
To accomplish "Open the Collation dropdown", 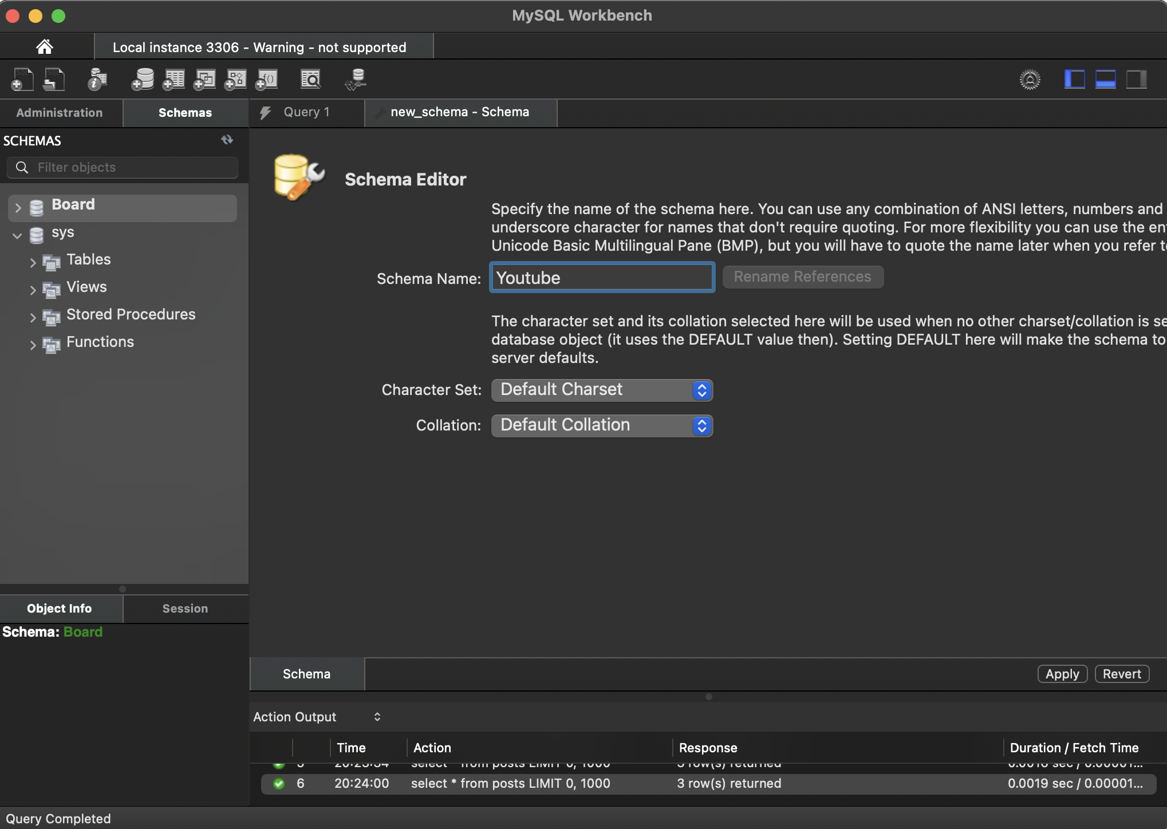I will [x=602, y=425].
